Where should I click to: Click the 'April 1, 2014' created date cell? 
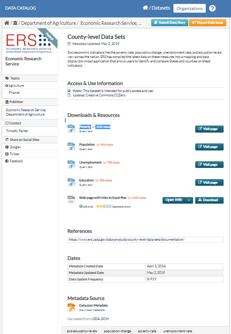184,266
